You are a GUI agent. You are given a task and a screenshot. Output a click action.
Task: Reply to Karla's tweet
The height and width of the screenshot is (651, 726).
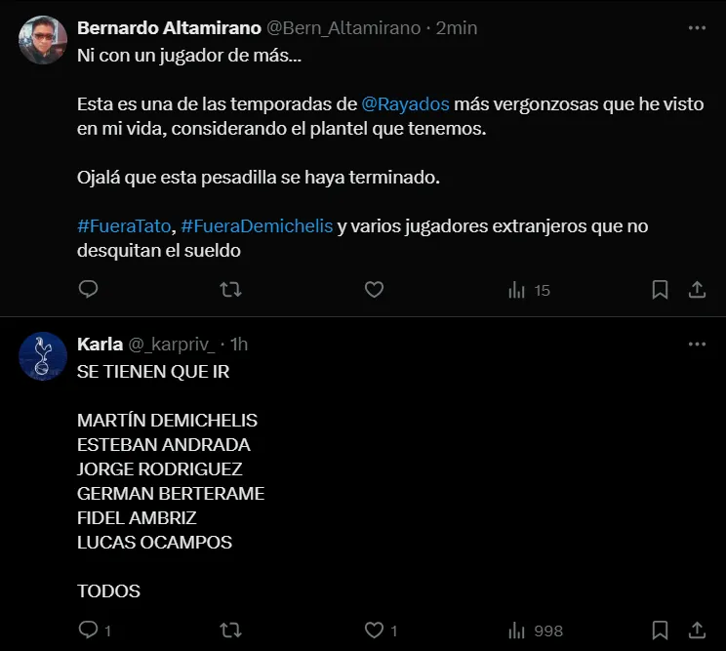click(x=88, y=631)
